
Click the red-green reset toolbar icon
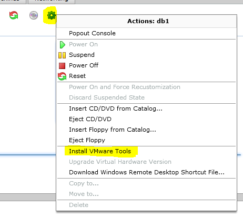[14, 15]
